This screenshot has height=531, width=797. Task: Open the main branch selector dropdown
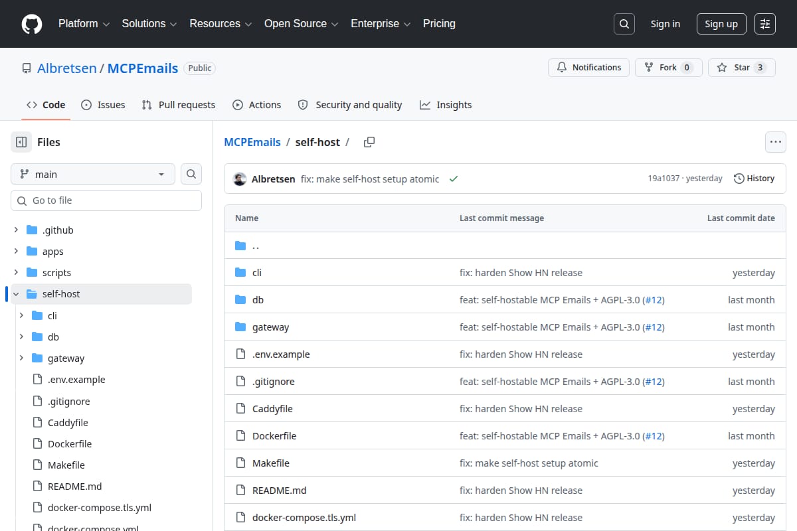click(93, 174)
